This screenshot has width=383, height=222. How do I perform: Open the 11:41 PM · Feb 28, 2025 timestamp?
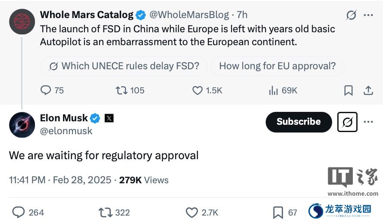click(x=60, y=180)
